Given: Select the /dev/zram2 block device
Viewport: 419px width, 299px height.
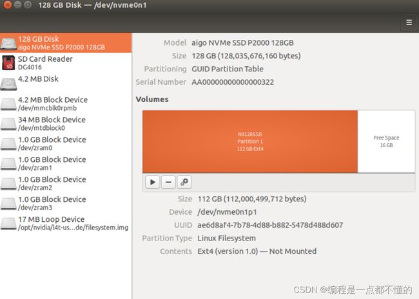Looking at the screenshot, I should coord(66,183).
